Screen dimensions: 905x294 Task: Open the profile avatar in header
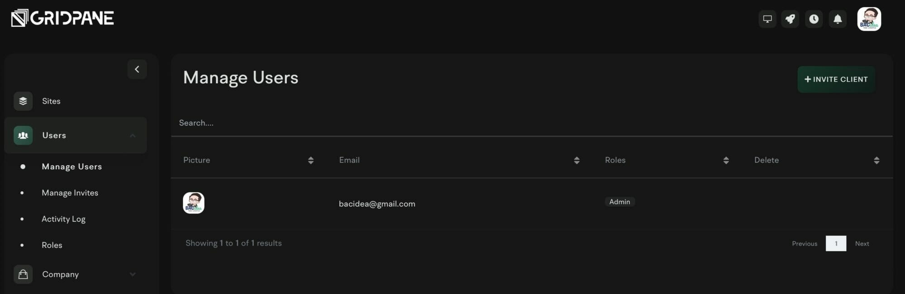click(x=869, y=19)
